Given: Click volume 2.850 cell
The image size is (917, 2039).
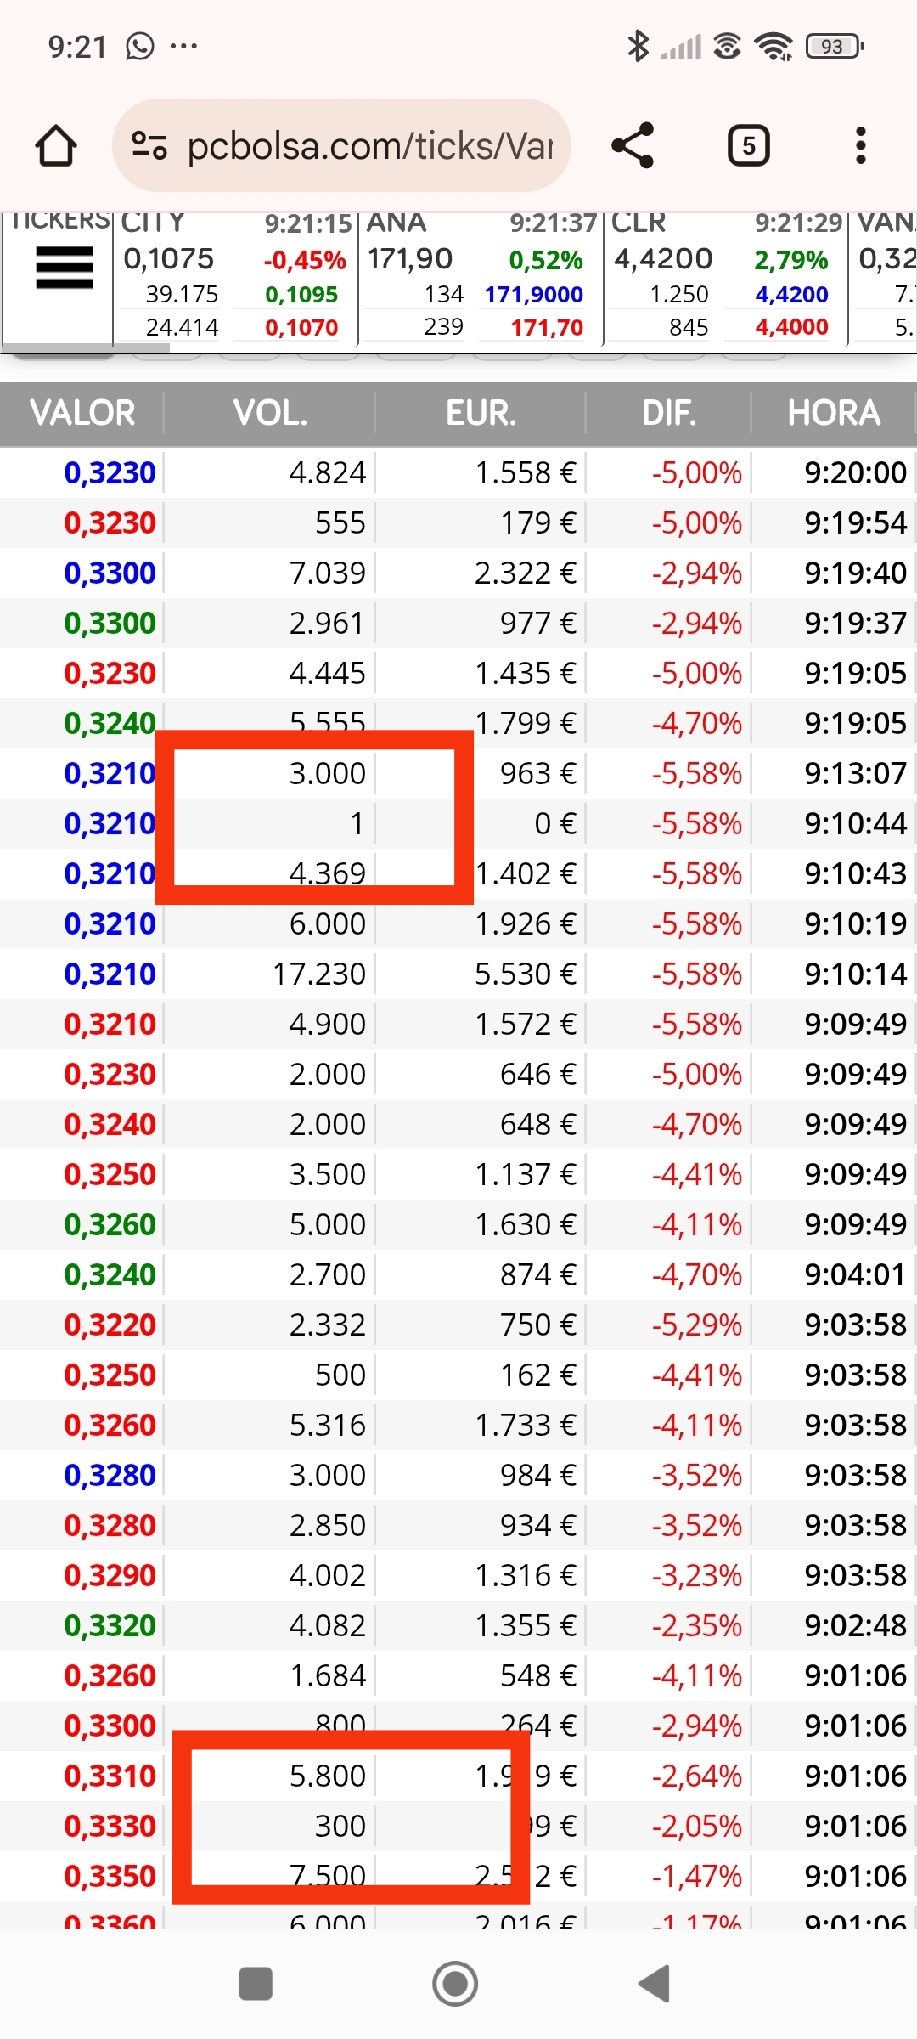Looking at the screenshot, I should tap(327, 1525).
